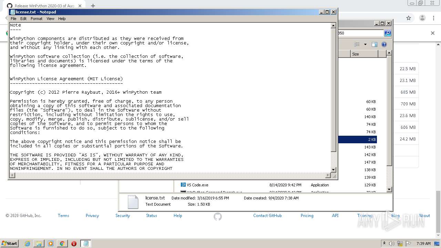Screen dimensions: 441x248
Task: Open the Contact GitHub footer link
Action: 267,216
